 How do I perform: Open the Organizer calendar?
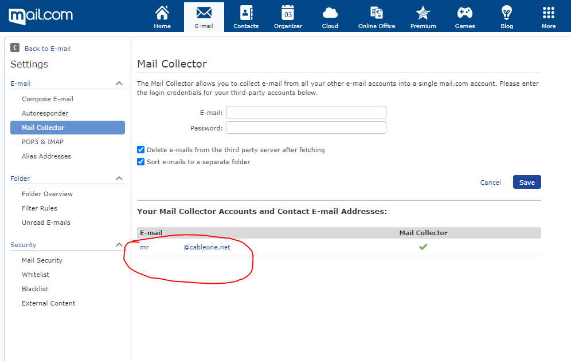[x=288, y=17]
